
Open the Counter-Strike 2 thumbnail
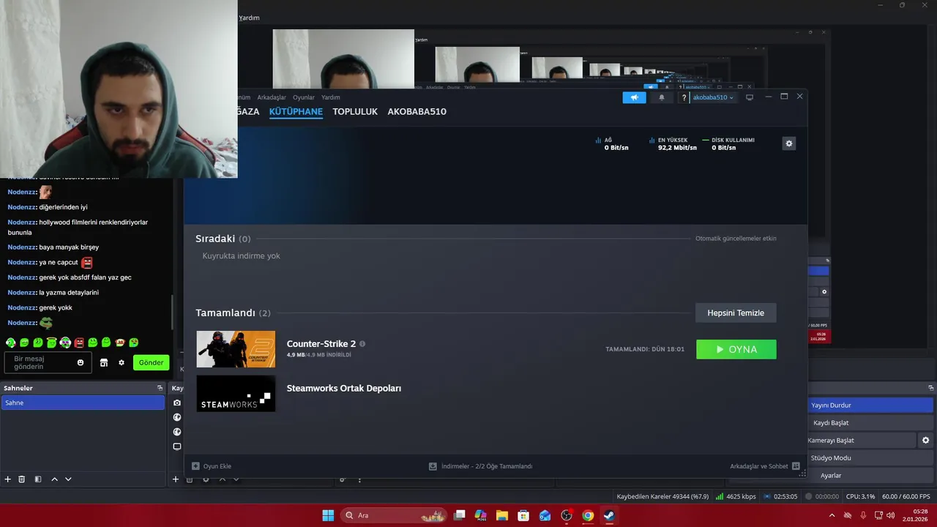236,349
